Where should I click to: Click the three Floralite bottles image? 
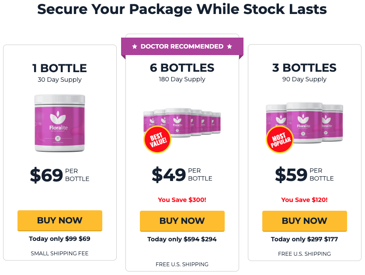click(x=305, y=122)
